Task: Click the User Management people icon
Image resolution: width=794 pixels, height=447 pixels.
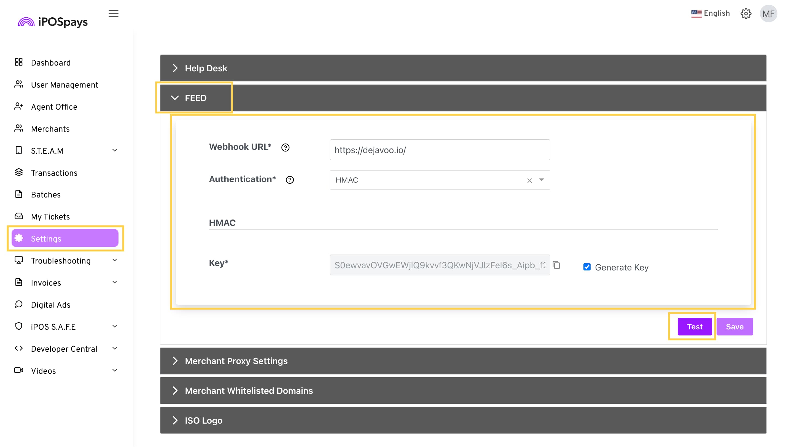Action: point(19,84)
